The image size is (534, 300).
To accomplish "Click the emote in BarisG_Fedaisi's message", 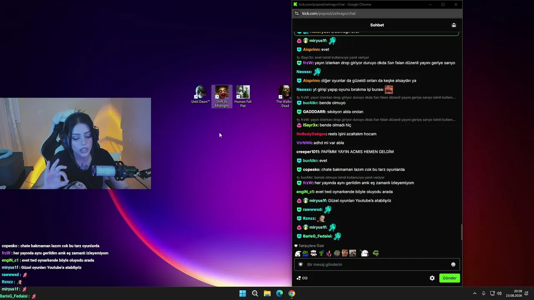I will (x=337, y=236).
